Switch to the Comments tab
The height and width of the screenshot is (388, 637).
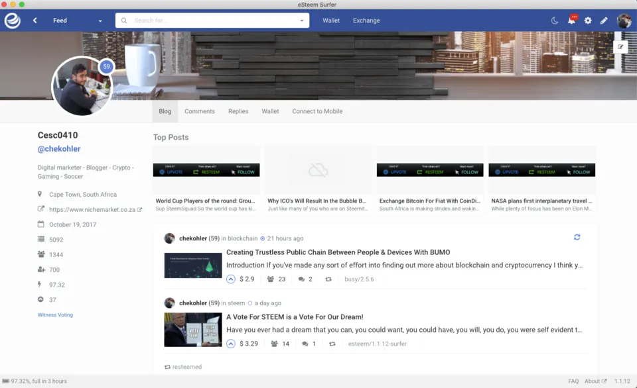(x=200, y=111)
